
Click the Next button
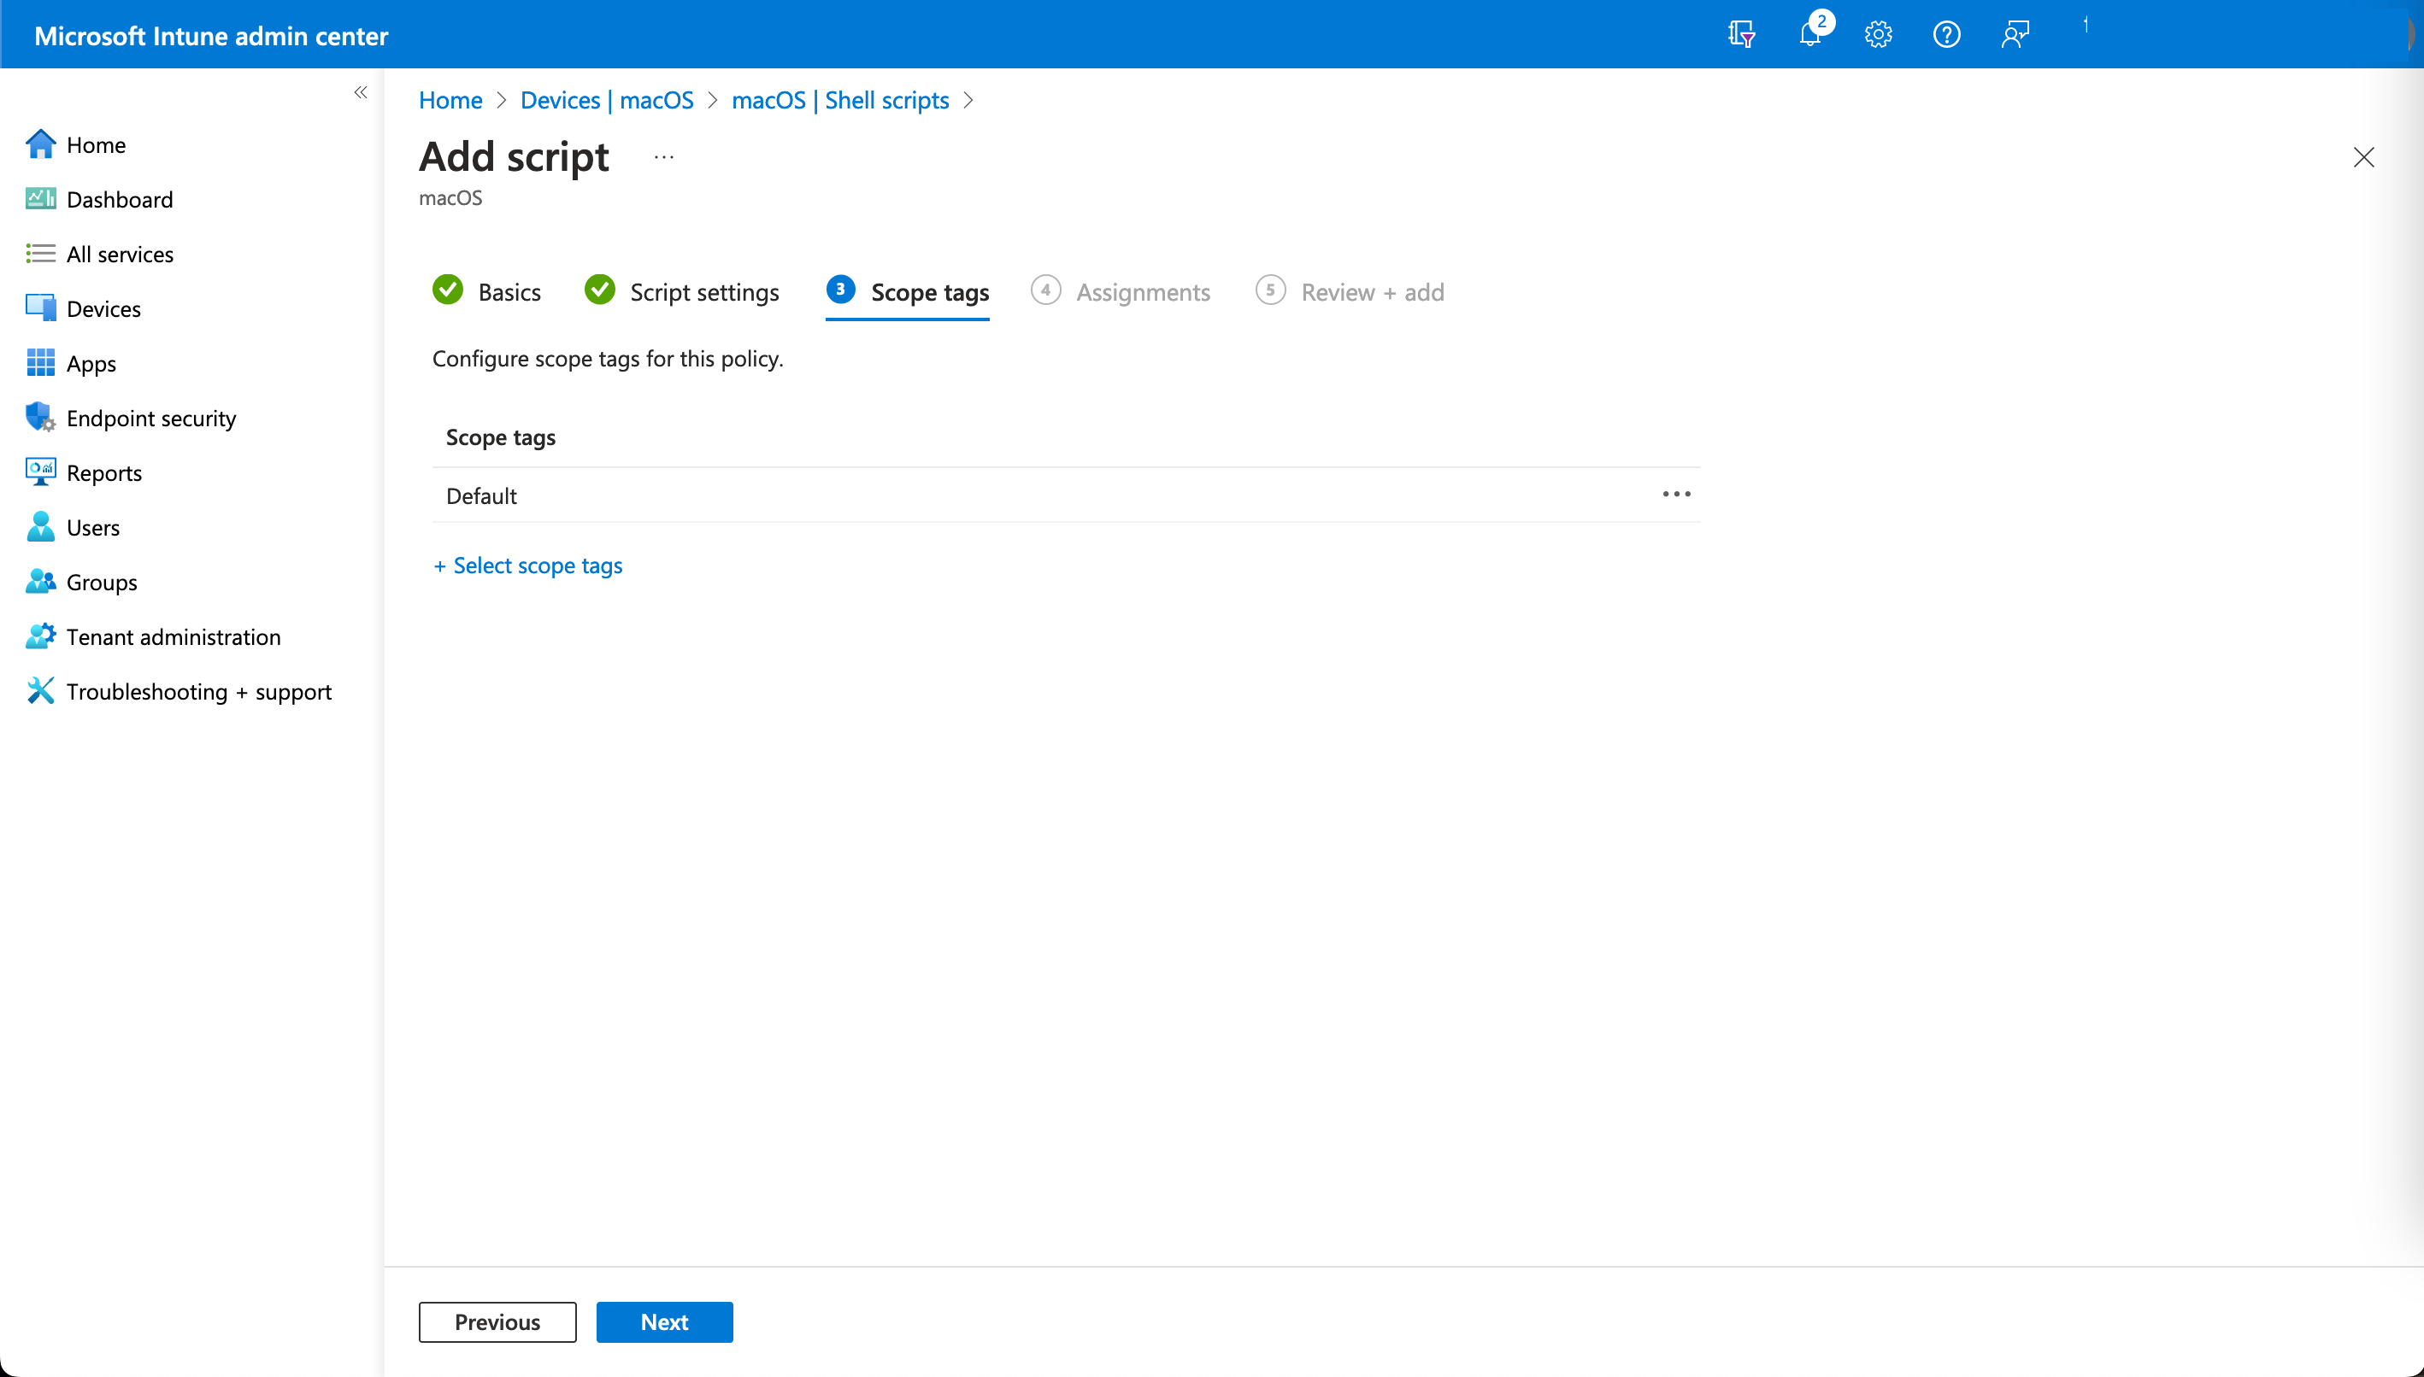click(x=664, y=1322)
